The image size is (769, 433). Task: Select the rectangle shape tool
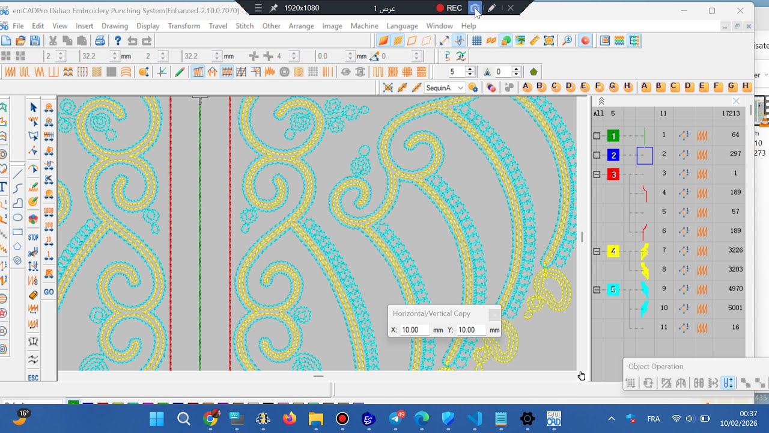(x=17, y=232)
